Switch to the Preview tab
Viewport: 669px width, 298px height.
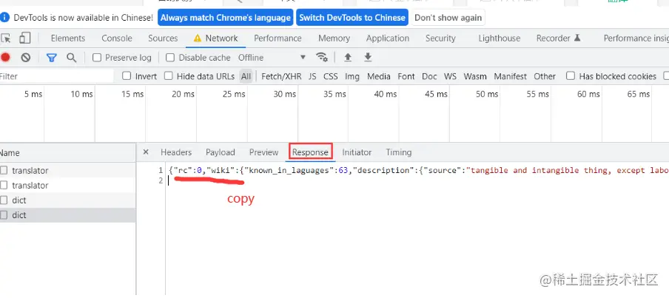point(263,152)
